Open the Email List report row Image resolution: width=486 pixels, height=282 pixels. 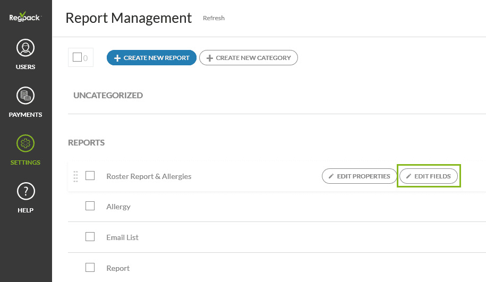pyautogui.click(x=122, y=237)
